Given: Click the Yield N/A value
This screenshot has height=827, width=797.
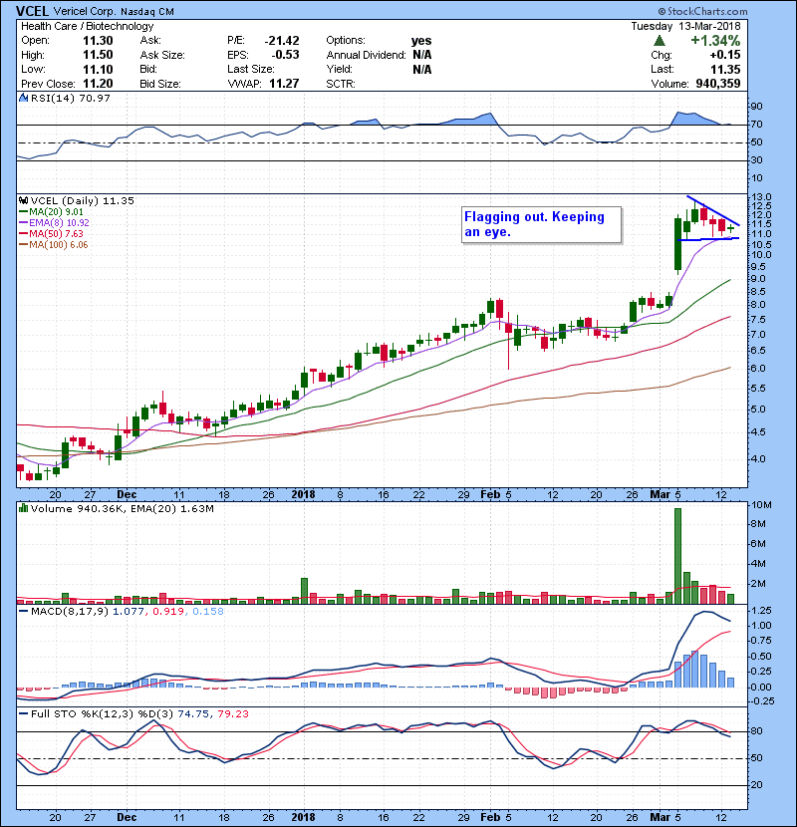Looking at the screenshot, I should (422, 69).
